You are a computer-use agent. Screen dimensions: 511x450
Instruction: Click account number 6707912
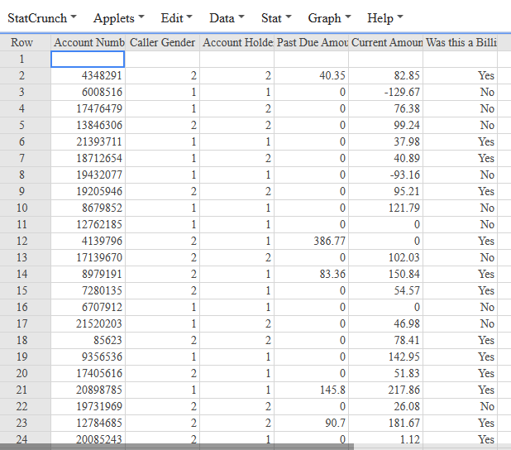tap(88, 307)
